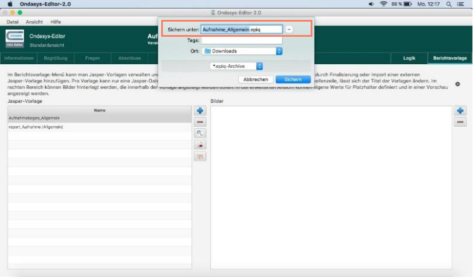This screenshot has width=473, height=278.
Task: Add an image with Bilder plus icon
Action: pos(460,111)
